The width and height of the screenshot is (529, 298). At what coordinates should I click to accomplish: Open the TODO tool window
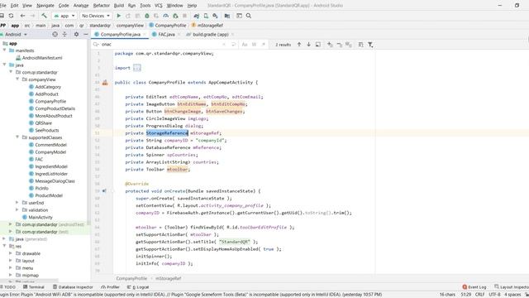[8, 287]
